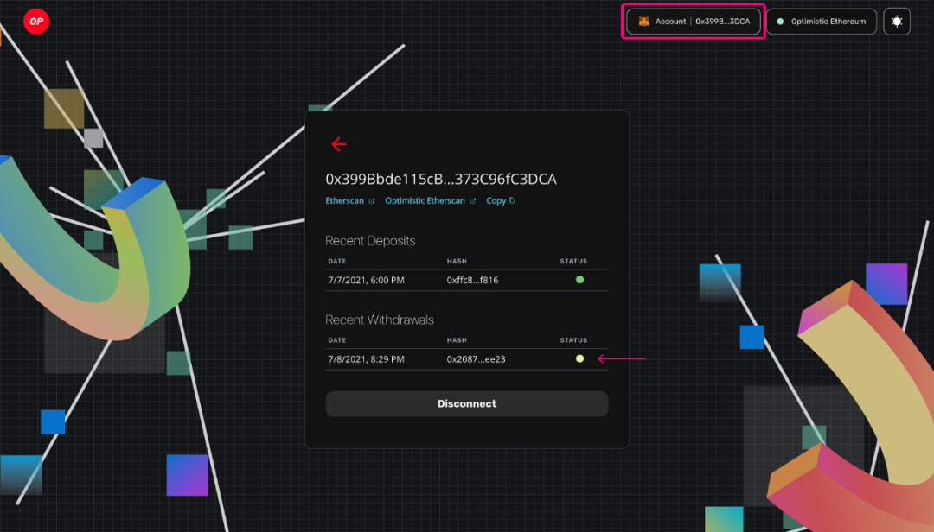The width and height of the screenshot is (934, 532).
Task: Click the red OP logo
Action: click(35, 22)
